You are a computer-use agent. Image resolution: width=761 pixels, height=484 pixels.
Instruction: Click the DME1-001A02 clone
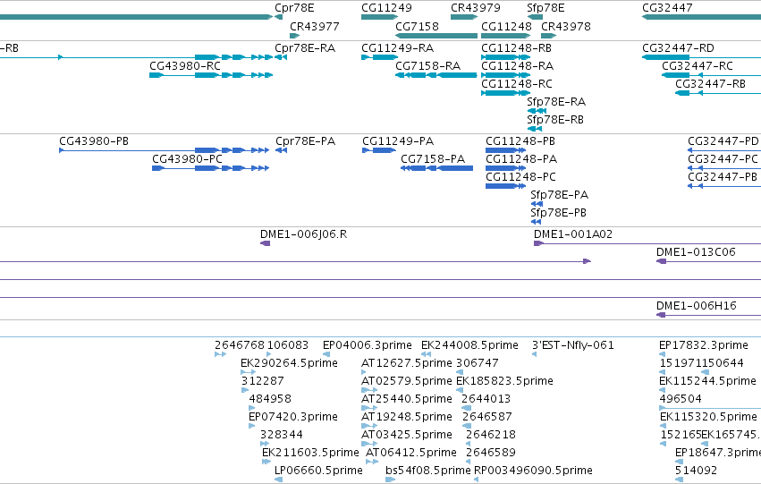[x=647, y=243]
